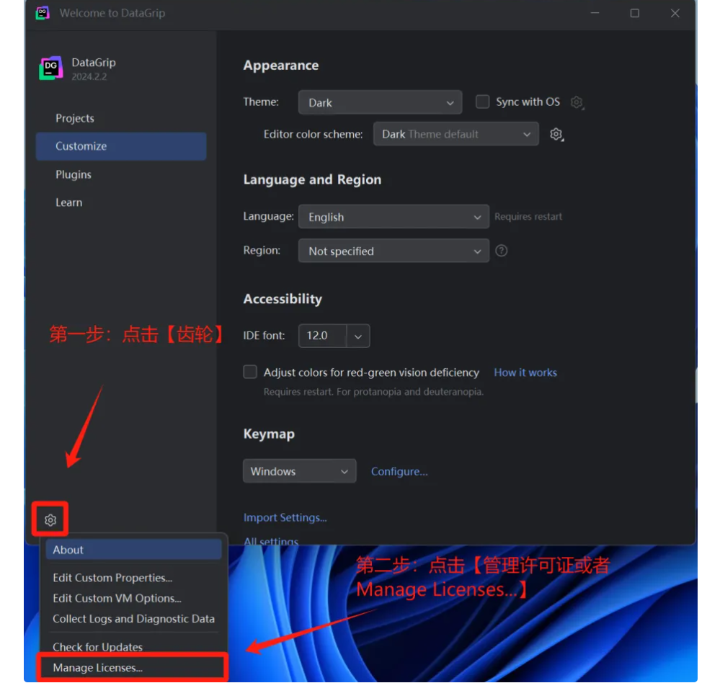
Task: Choose About from the gear menu
Action: point(133,550)
